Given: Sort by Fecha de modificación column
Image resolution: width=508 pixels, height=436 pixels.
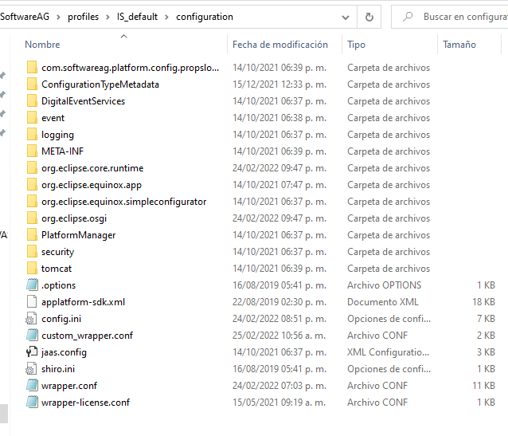Looking at the screenshot, I should click(280, 45).
